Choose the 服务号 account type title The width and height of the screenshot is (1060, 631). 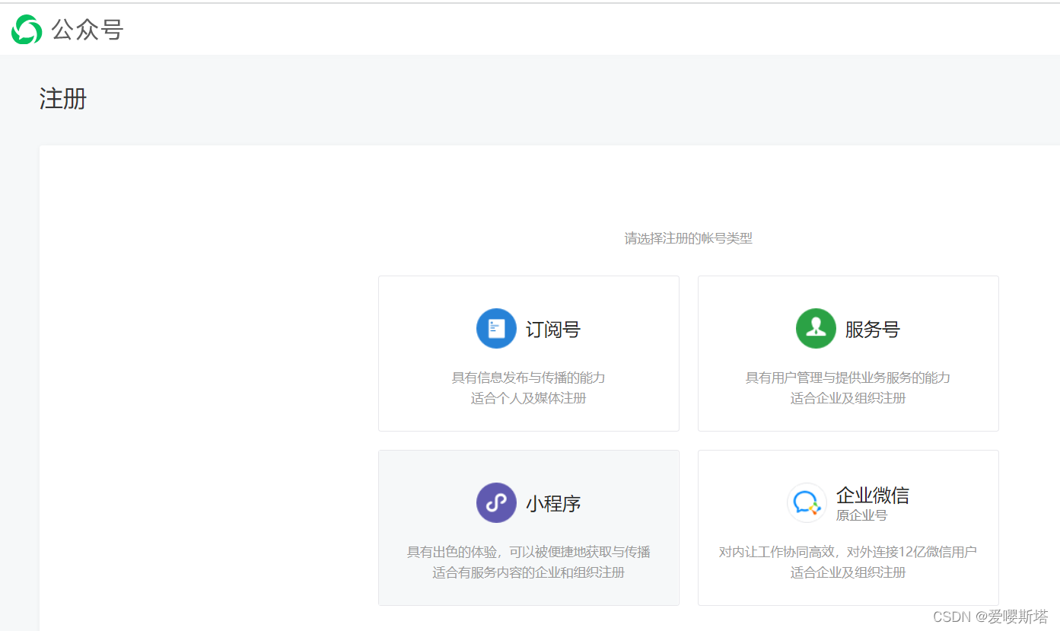[x=873, y=330]
